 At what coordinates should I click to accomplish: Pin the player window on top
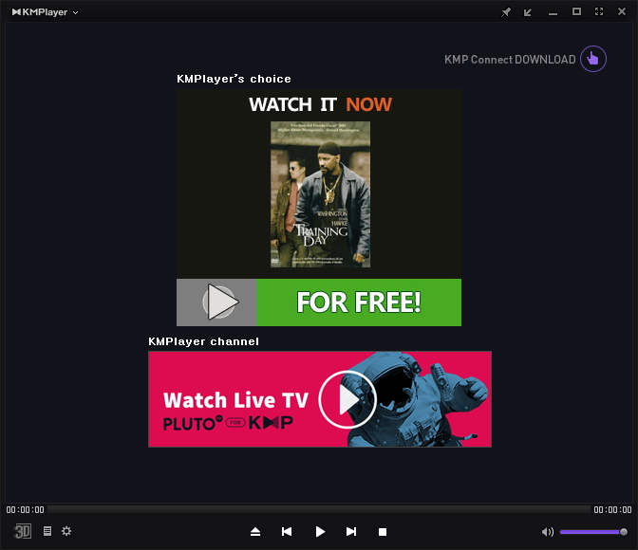[506, 12]
